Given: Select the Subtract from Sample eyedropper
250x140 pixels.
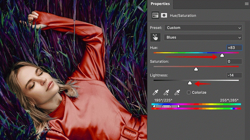Looking at the screenshot, I should coord(177,92).
